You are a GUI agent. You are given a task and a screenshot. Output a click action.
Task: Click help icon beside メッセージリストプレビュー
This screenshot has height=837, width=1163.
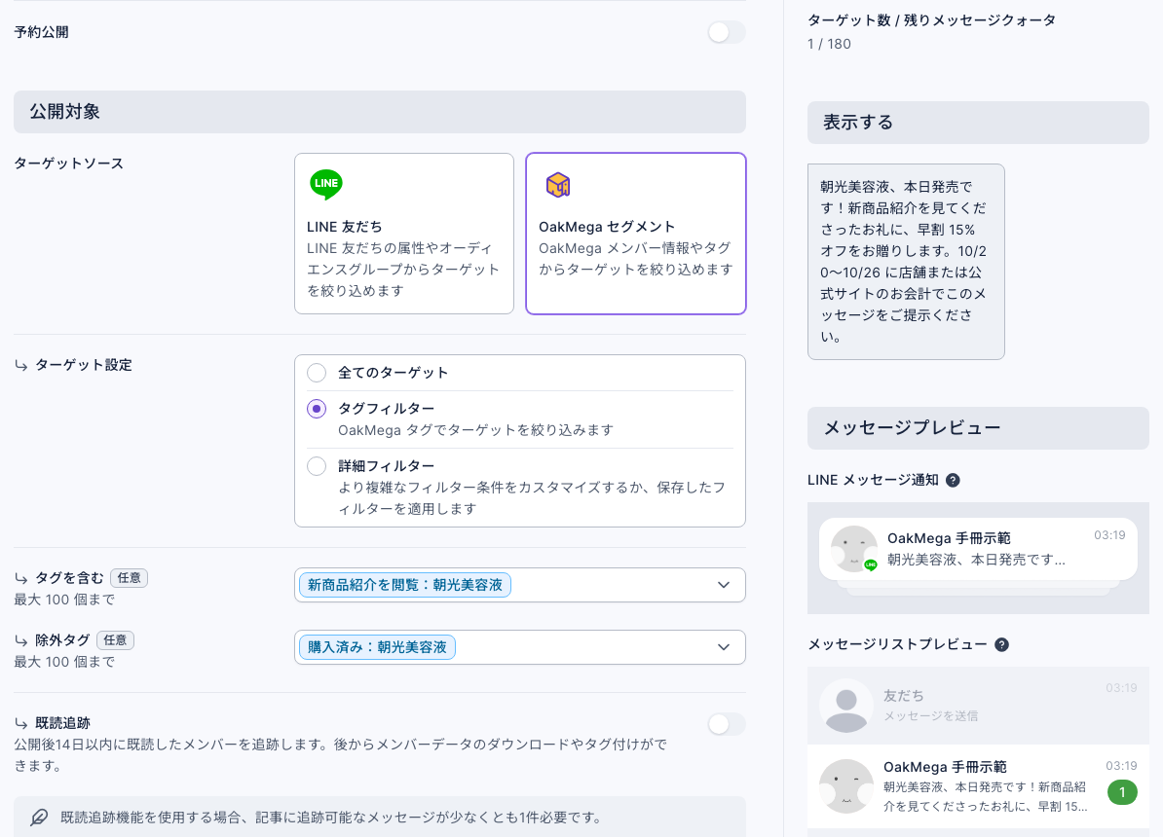click(1001, 645)
